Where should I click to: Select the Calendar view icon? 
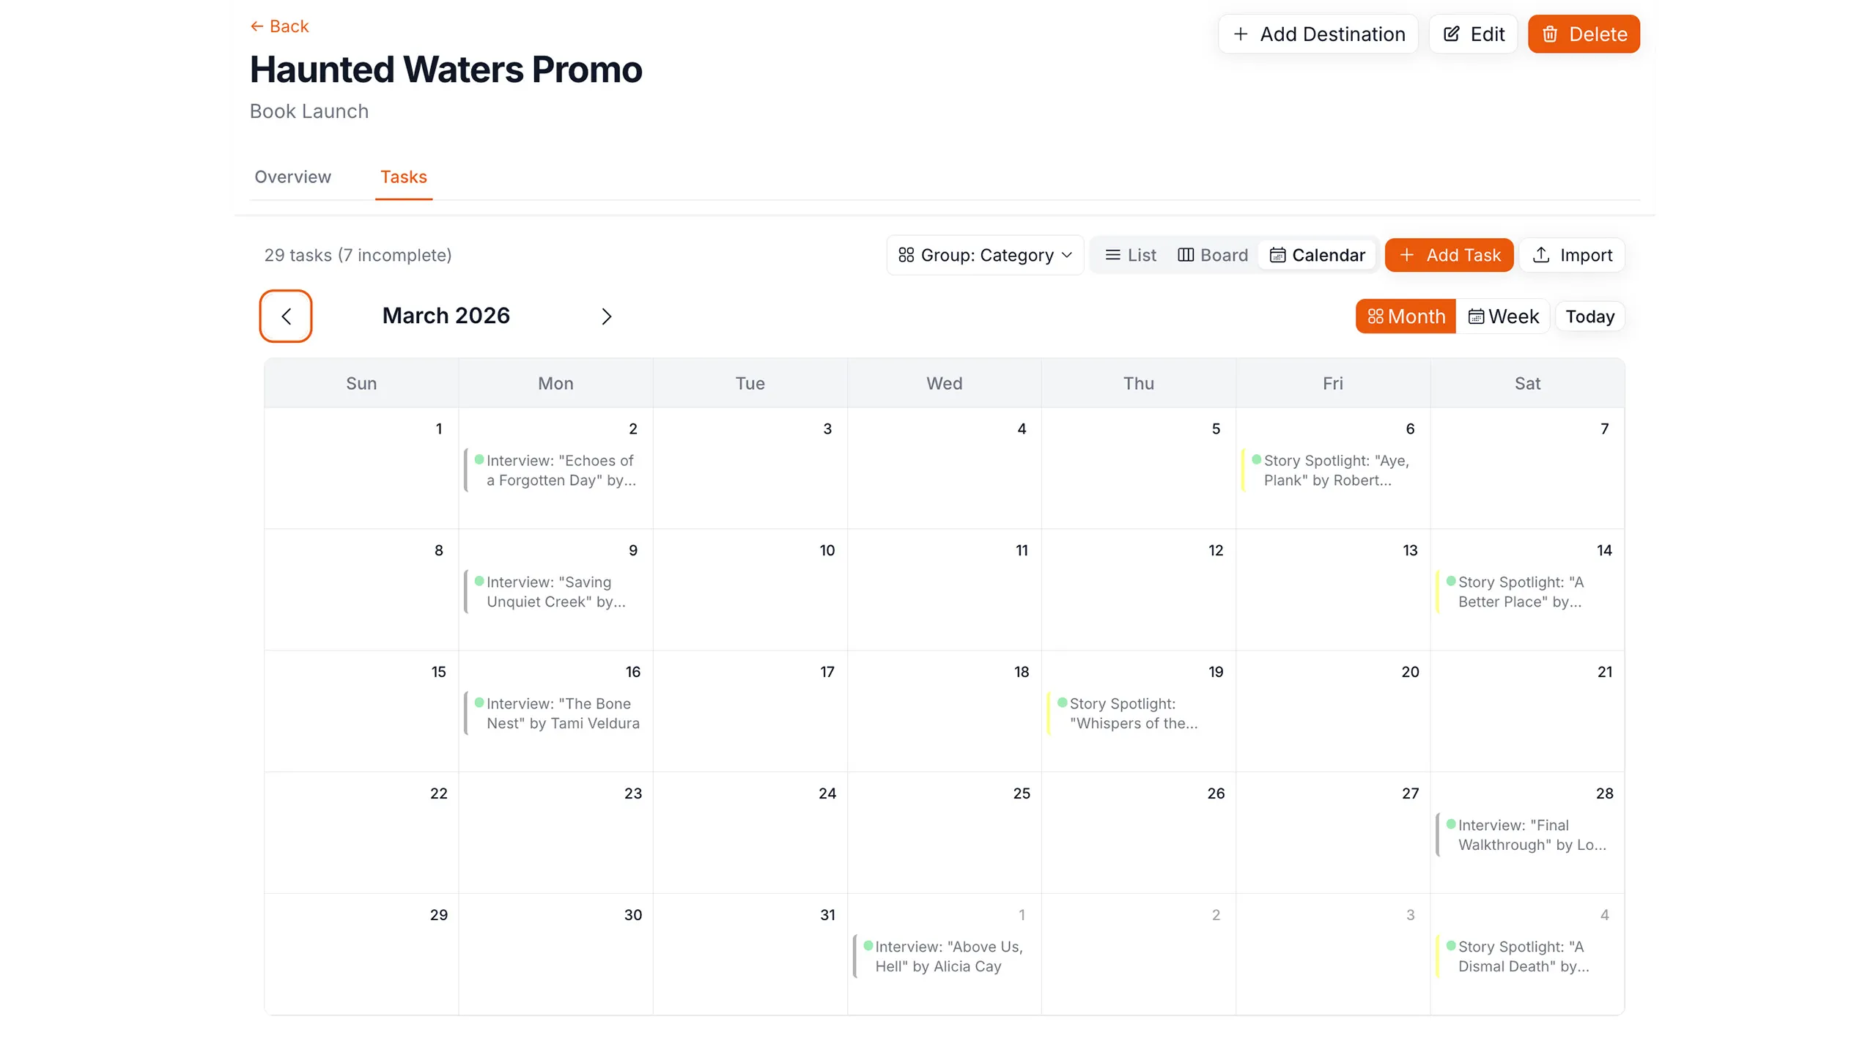1278,255
